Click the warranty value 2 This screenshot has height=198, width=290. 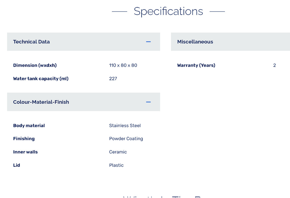click(274, 65)
